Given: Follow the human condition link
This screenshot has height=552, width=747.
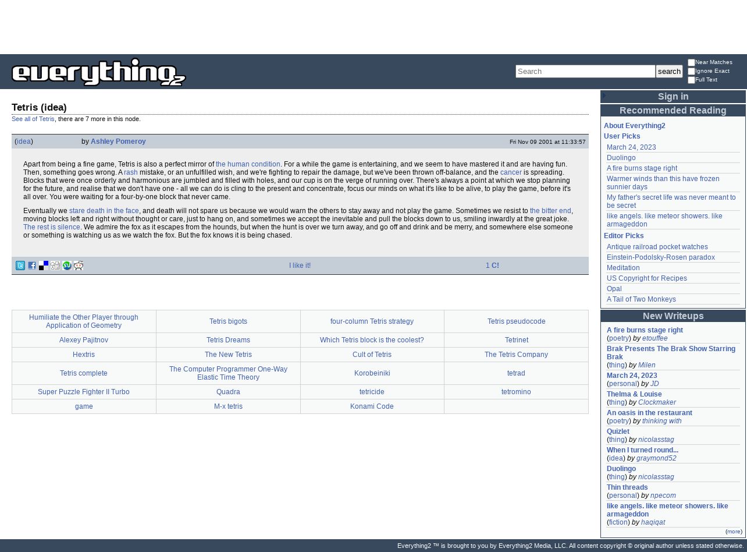Looking at the screenshot, I should [248, 164].
